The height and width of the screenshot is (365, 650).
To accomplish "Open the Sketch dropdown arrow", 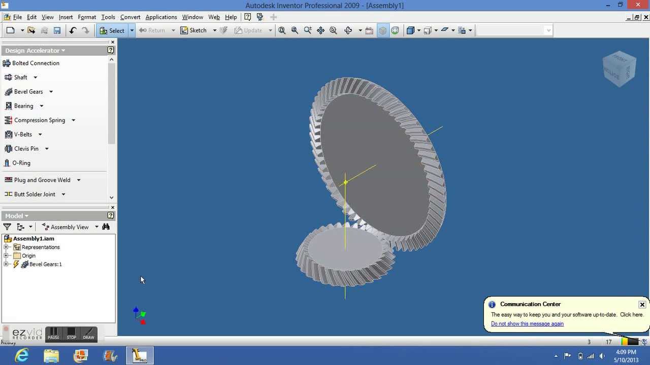I will pos(214,30).
